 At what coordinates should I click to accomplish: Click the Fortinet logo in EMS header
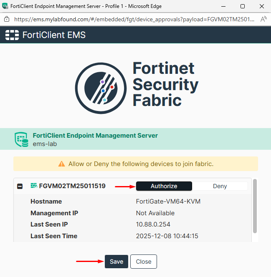[x=12, y=35]
